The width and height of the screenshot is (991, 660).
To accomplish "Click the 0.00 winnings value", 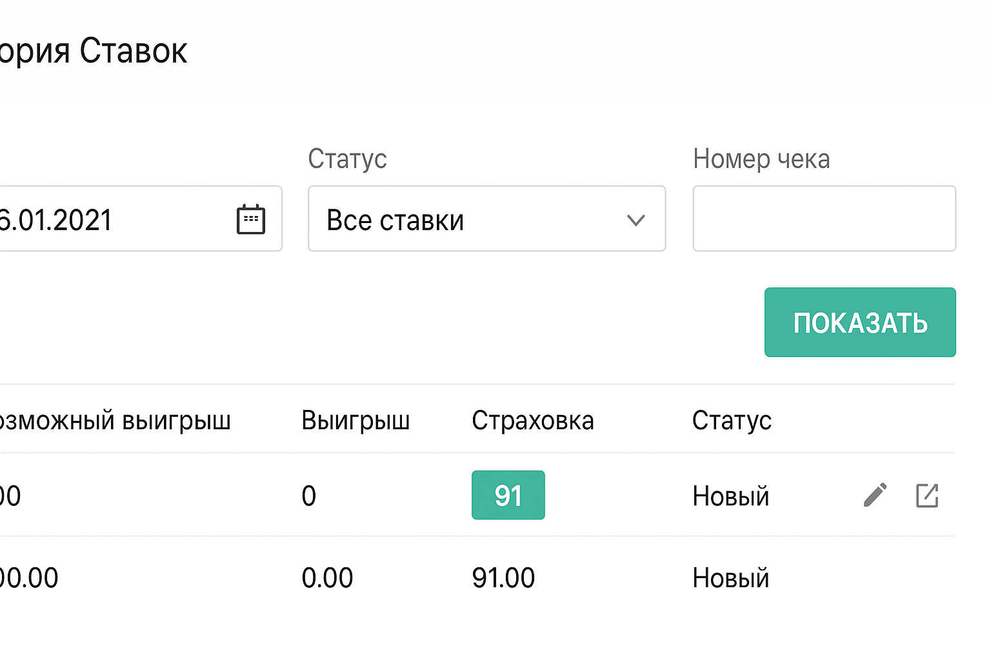I will [x=327, y=578].
